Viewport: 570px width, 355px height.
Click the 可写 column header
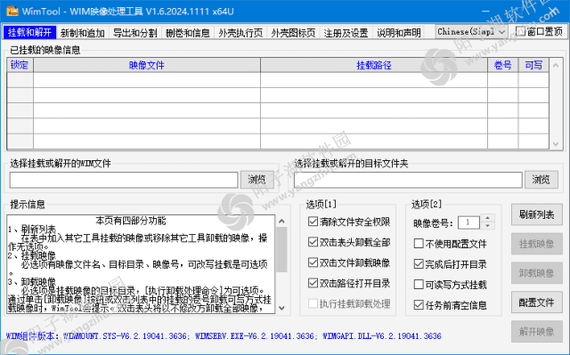pyautogui.click(x=533, y=65)
